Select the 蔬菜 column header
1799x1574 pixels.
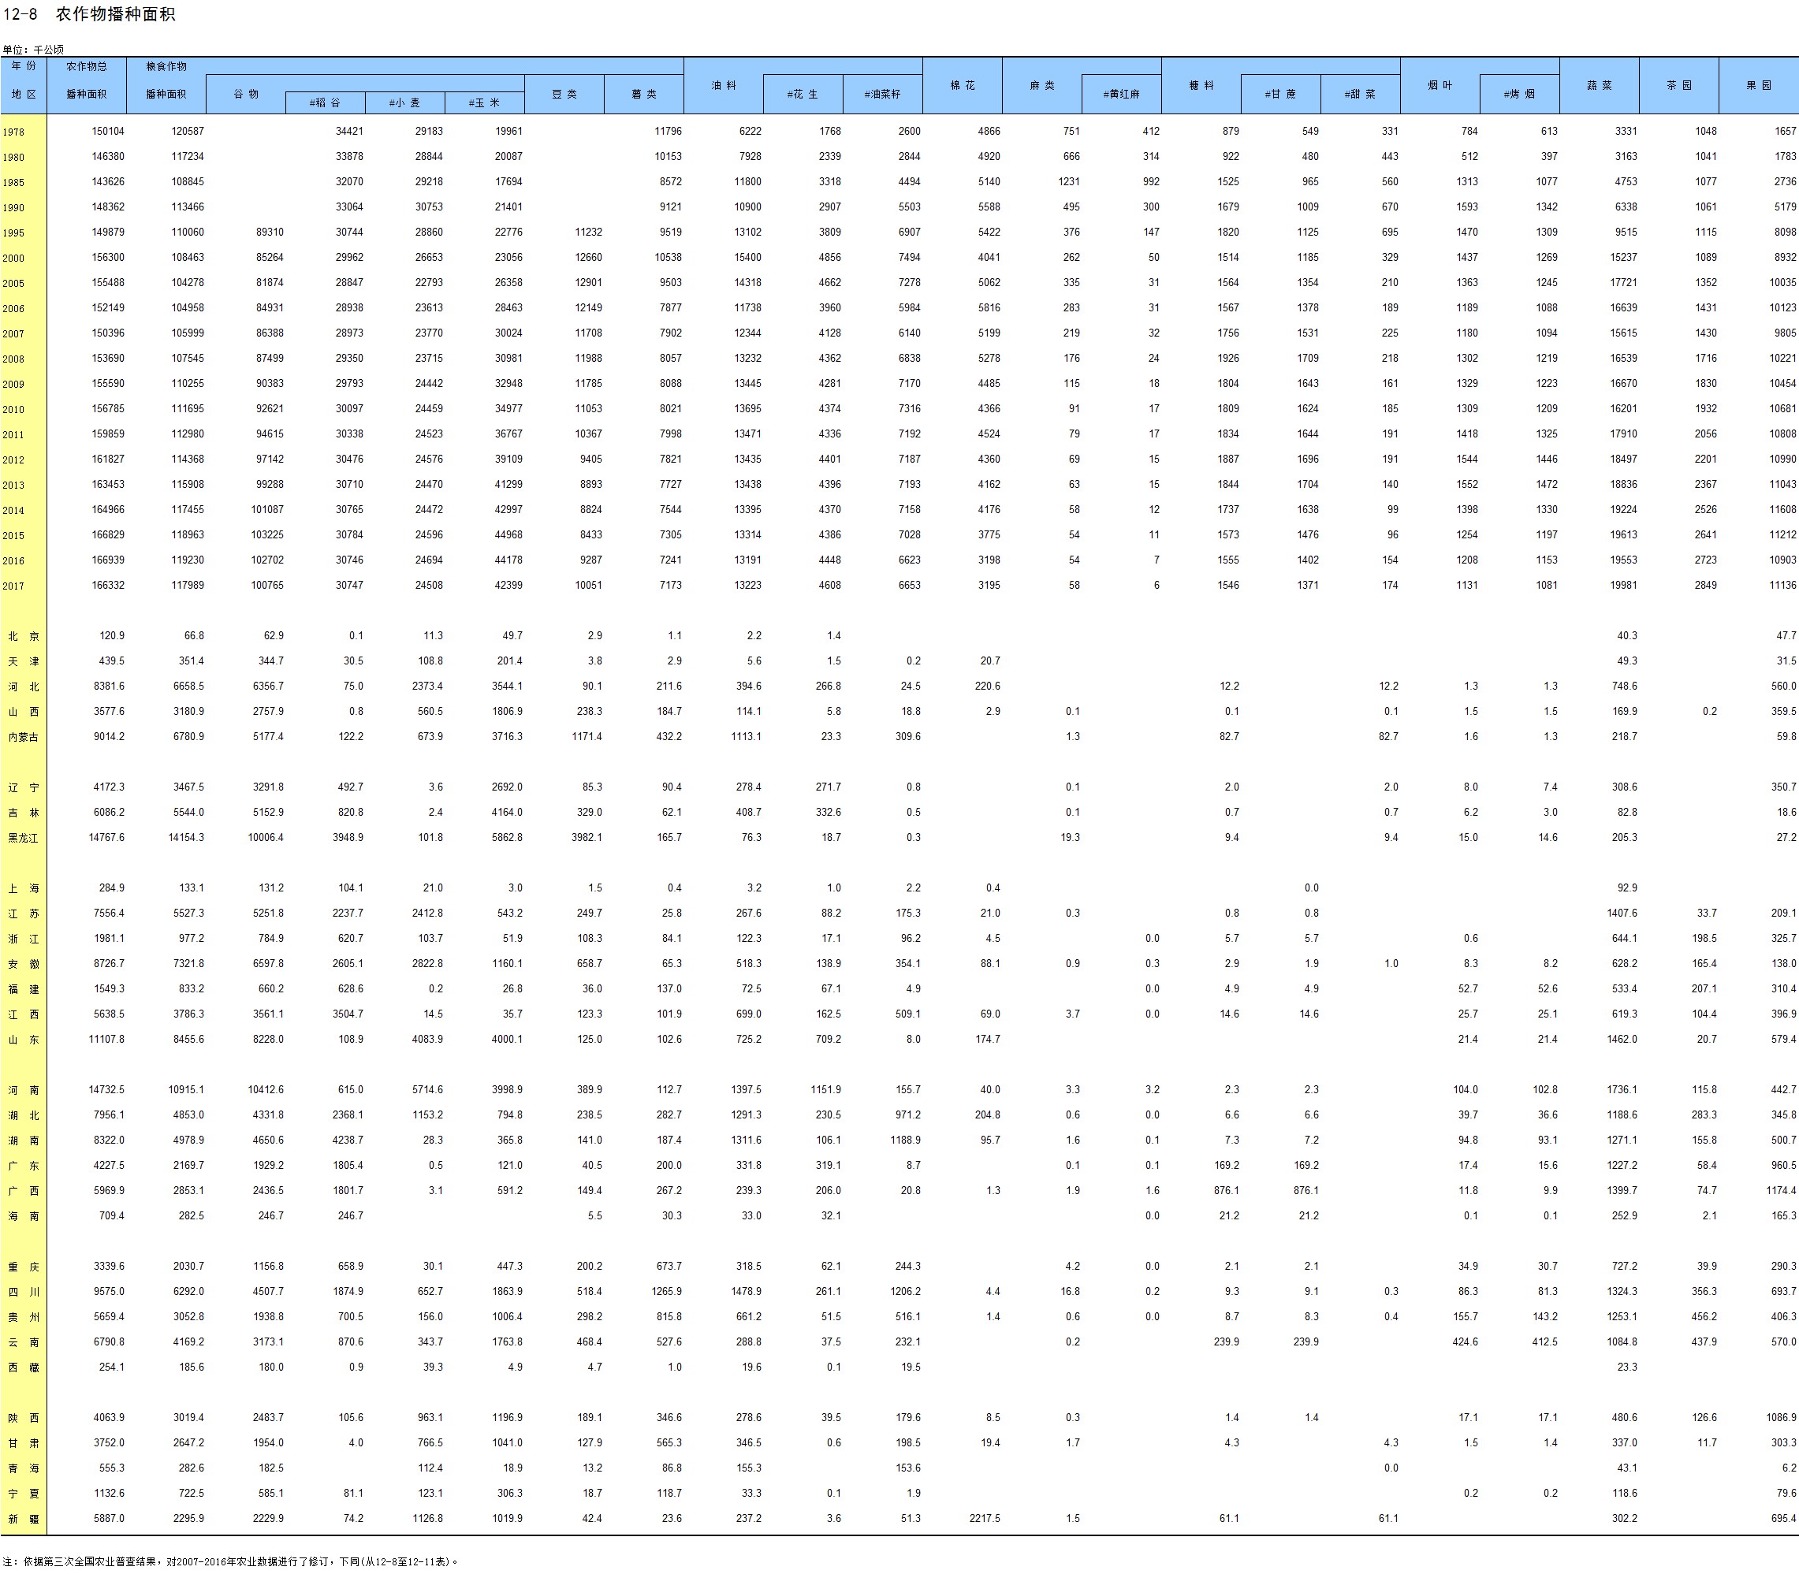[x=1599, y=85]
